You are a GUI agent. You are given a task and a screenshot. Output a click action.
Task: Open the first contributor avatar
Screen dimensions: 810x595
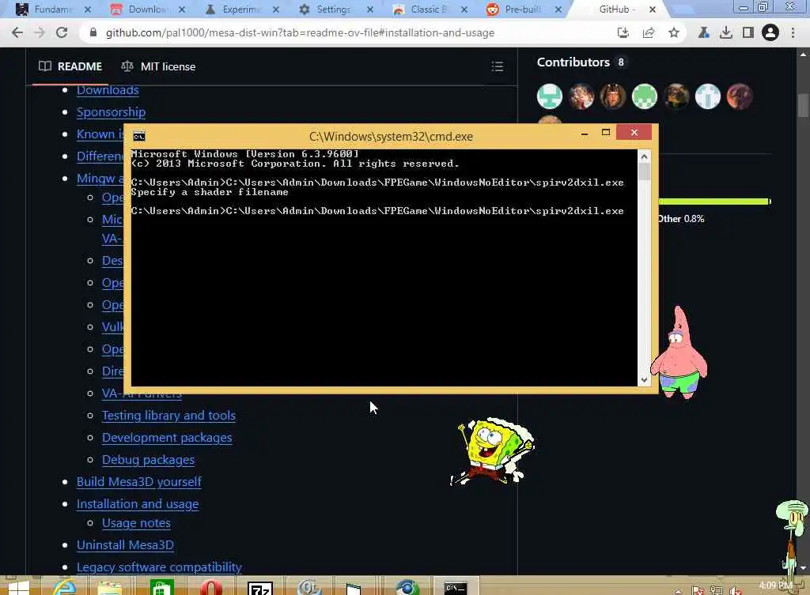tap(549, 96)
